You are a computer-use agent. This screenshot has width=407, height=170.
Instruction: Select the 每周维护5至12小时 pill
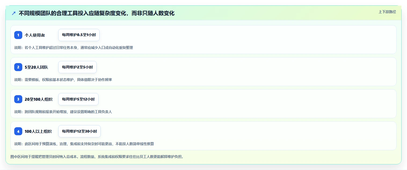78,99
